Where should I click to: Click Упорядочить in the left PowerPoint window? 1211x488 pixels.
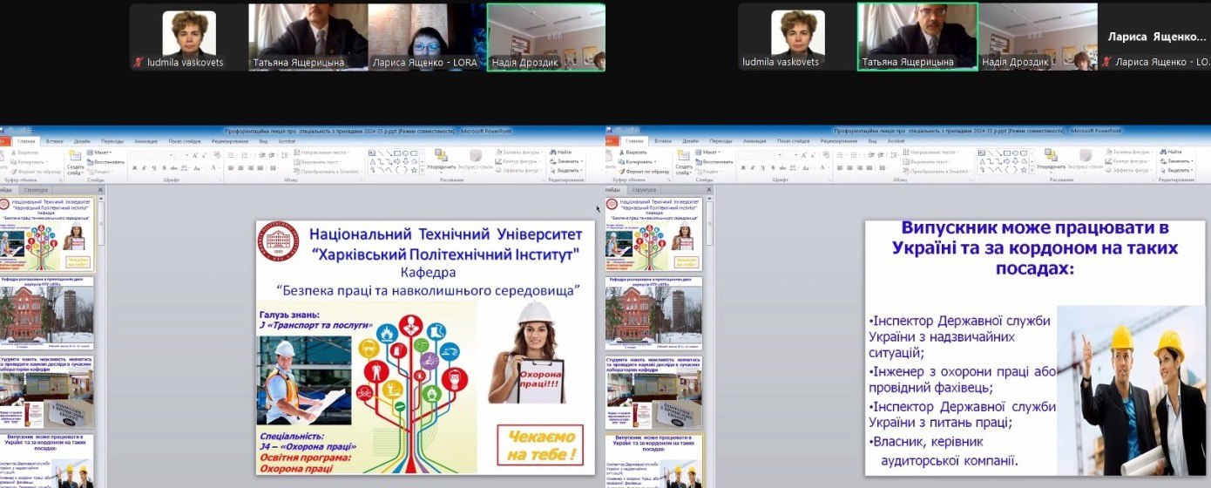click(x=441, y=159)
